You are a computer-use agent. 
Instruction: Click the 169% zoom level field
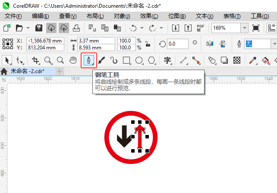[226, 28]
